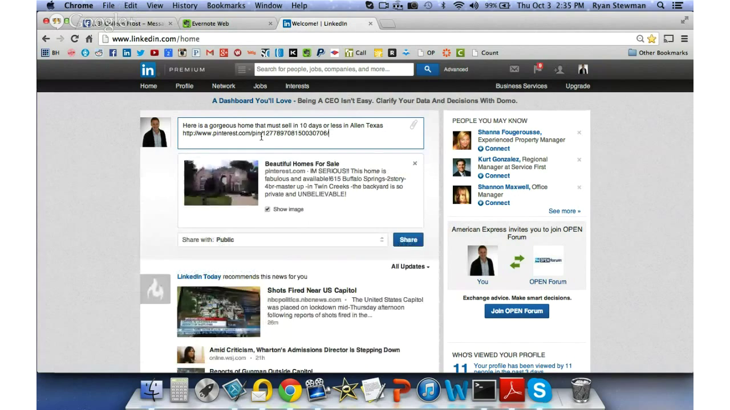Click the LinkedIn logo in header
This screenshot has width=730, height=410.
click(148, 69)
